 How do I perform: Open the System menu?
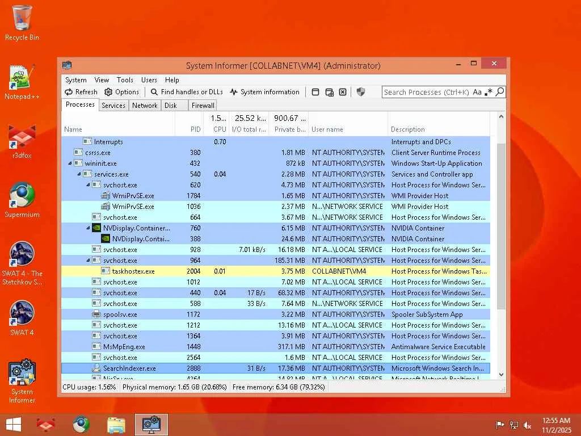tap(76, 80)
